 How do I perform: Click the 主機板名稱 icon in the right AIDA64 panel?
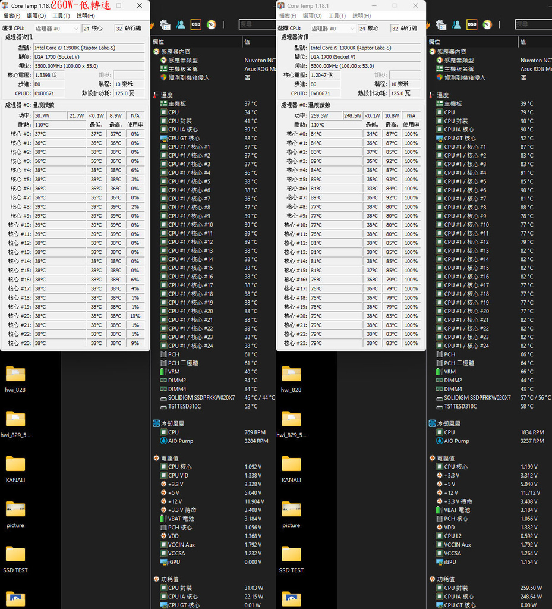(440, 69)
